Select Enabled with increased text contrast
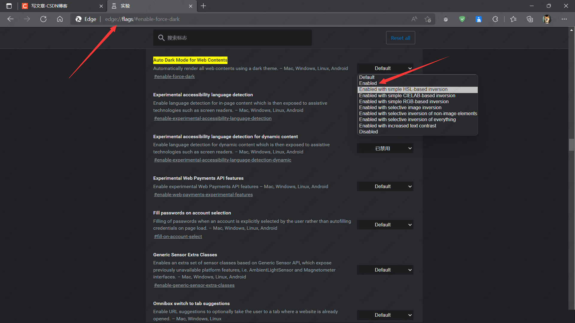This screenshot has width=575, height=323. point(398,126)
